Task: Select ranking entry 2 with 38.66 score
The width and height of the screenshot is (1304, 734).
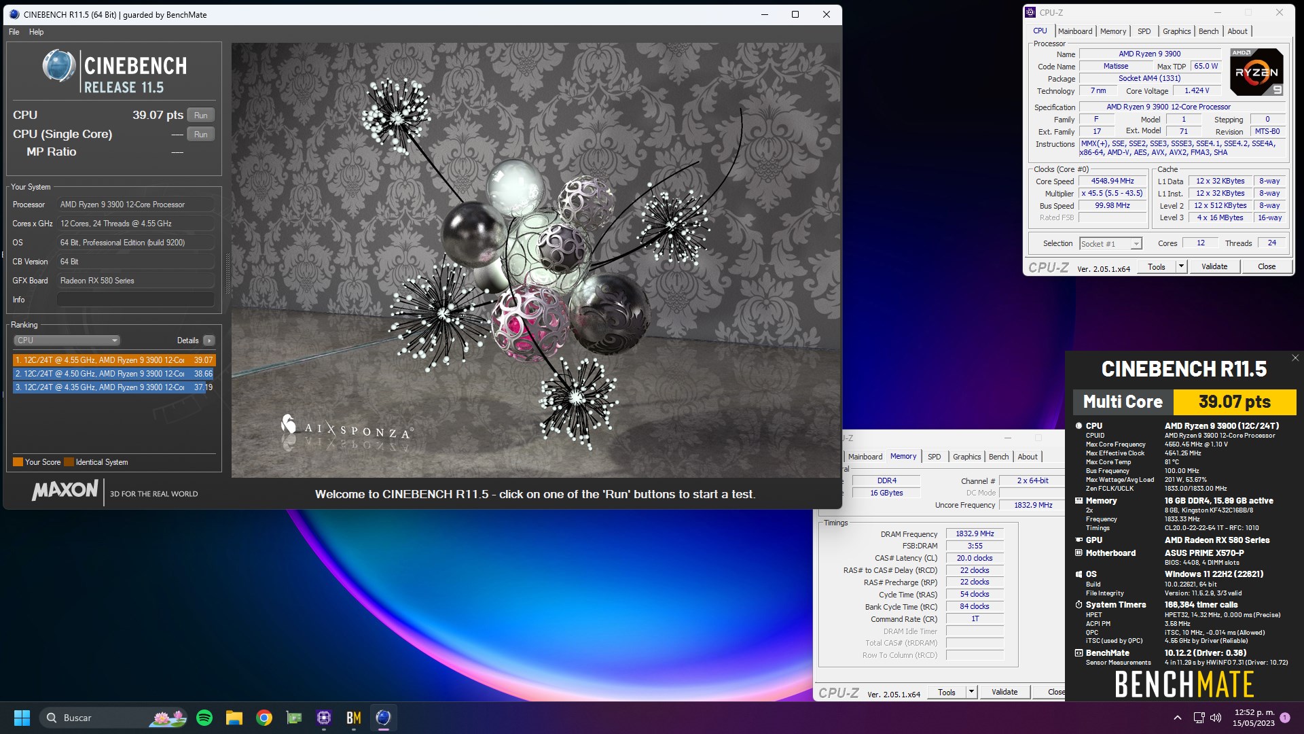Action: coord(114,374)
